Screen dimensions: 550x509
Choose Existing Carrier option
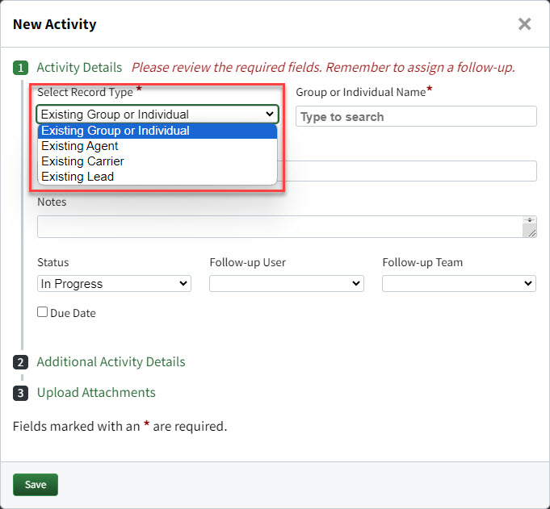pos(157,161)
